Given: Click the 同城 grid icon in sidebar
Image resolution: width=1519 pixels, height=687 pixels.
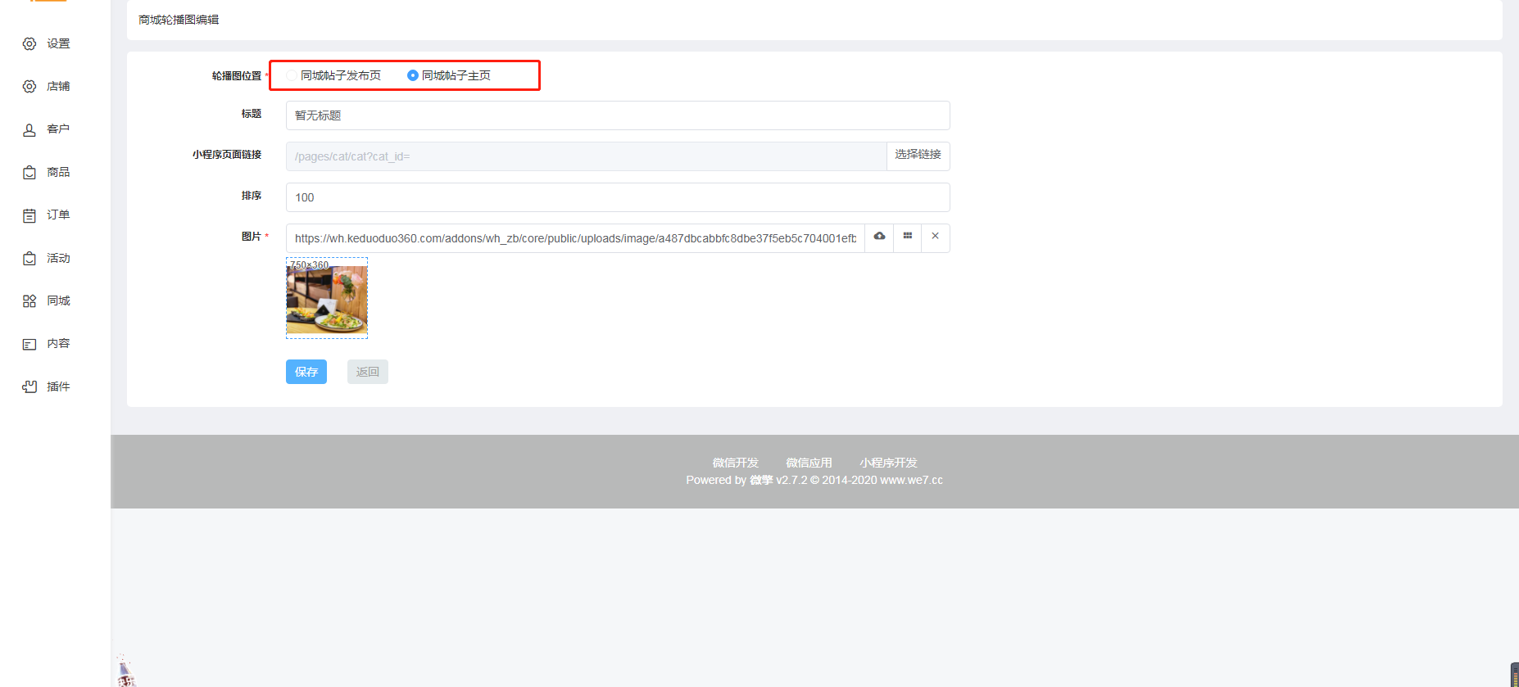Looking at the screenshot, I should (x=29, y=301).
